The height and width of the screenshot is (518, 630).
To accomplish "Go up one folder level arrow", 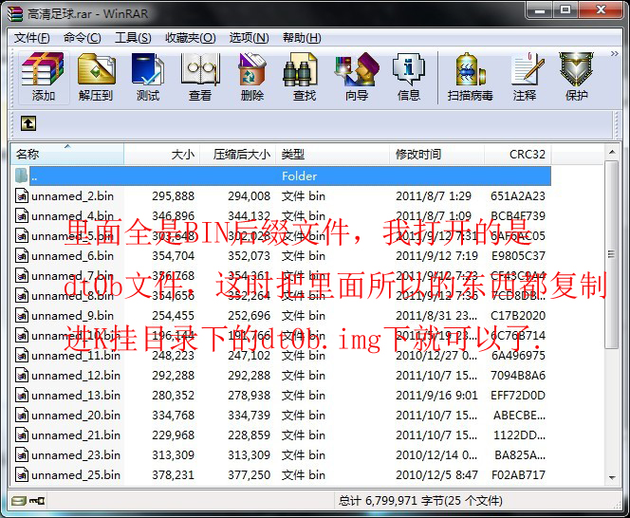I will pos(28,123).
